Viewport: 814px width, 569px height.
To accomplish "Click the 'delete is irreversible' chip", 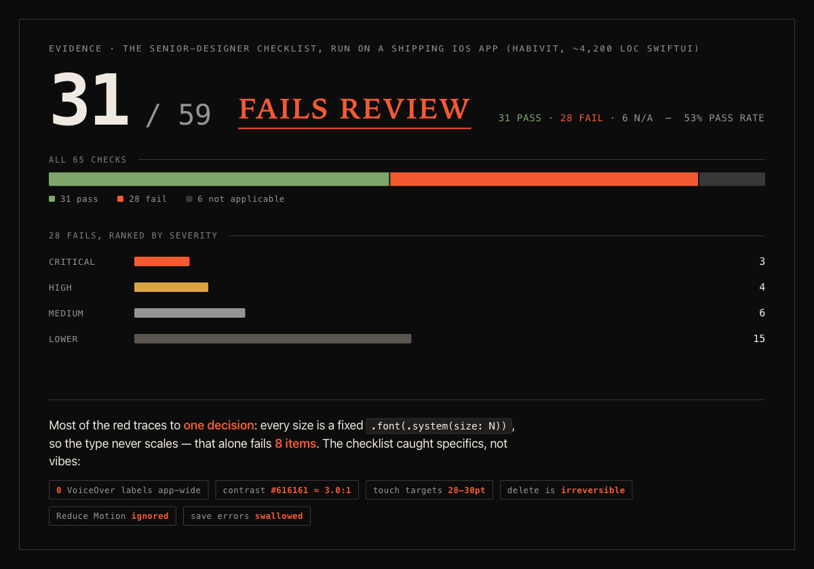I will (566, 490).
